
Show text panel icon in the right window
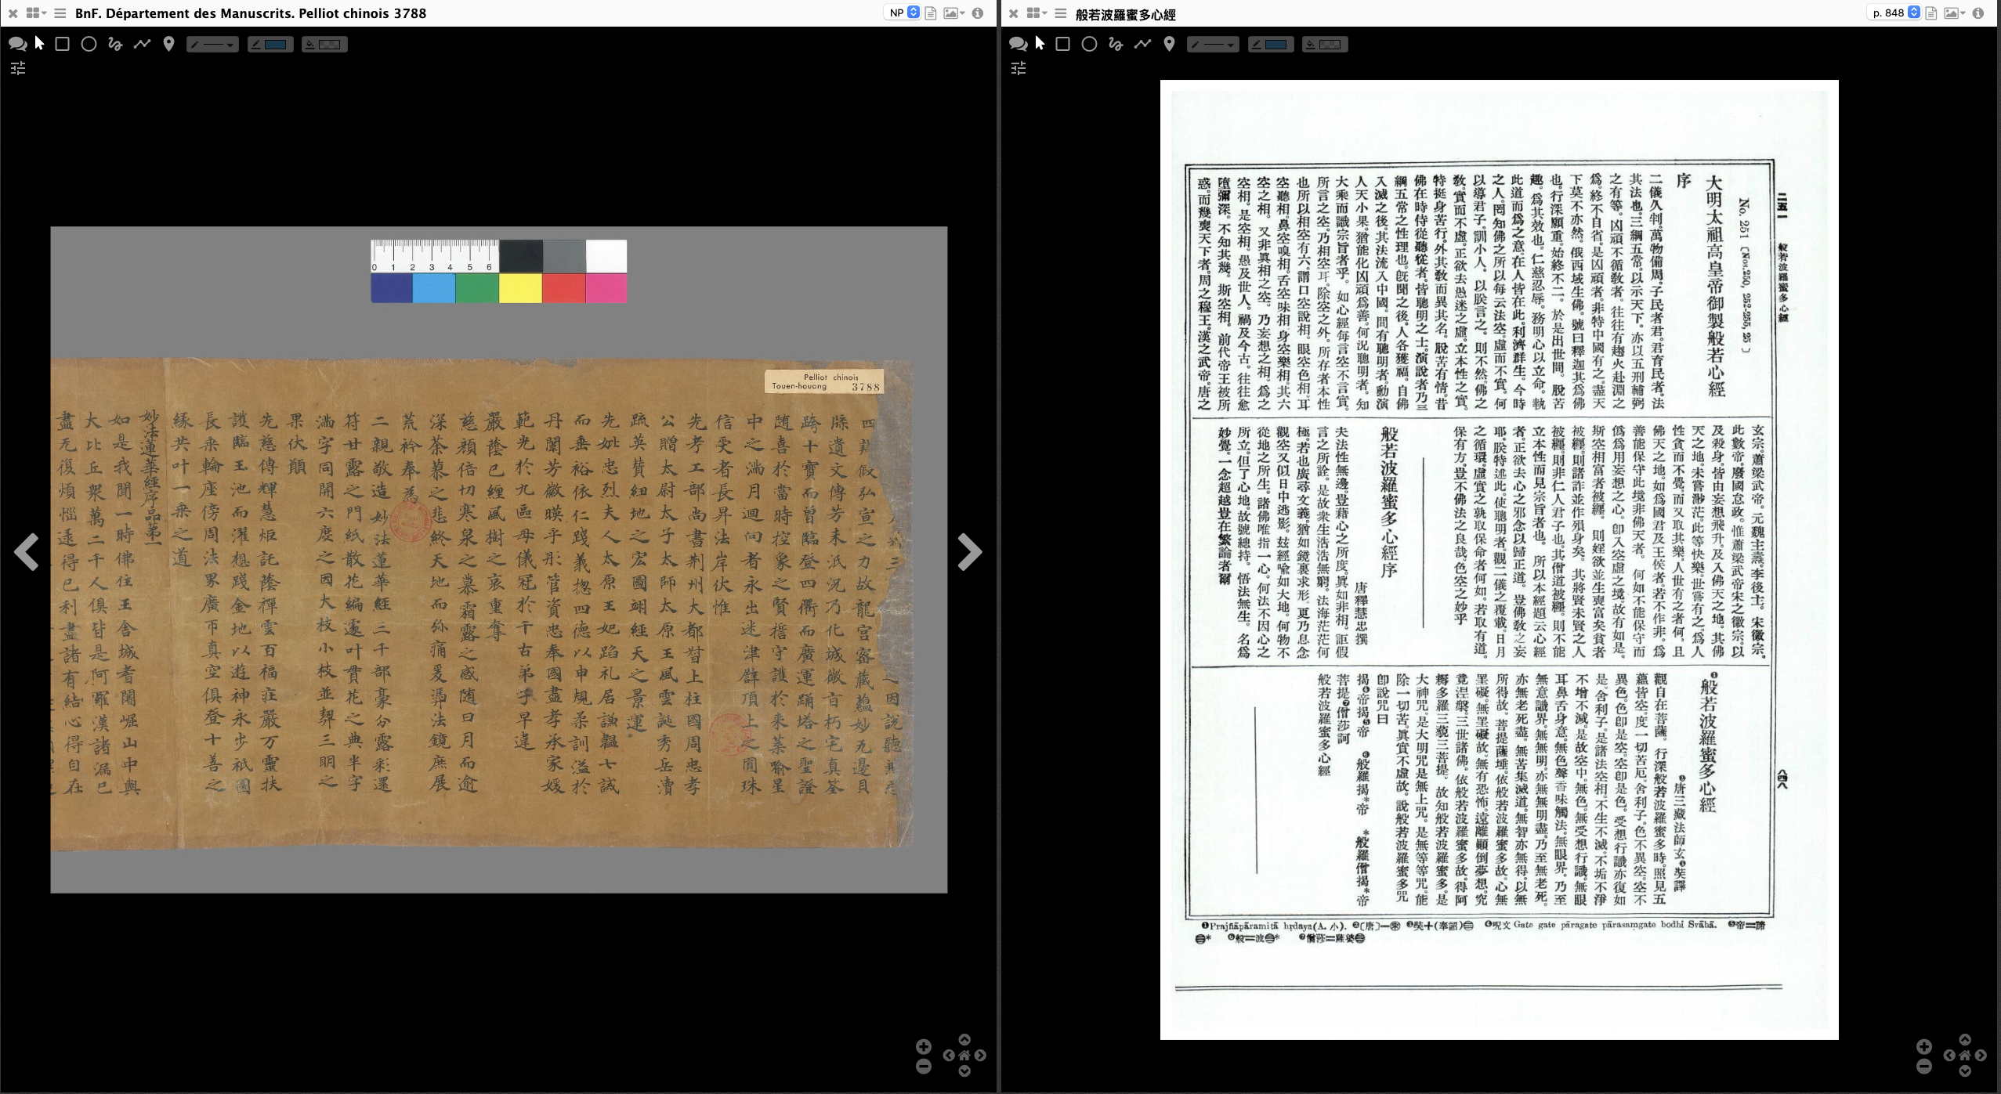[x=1931, y=13]
